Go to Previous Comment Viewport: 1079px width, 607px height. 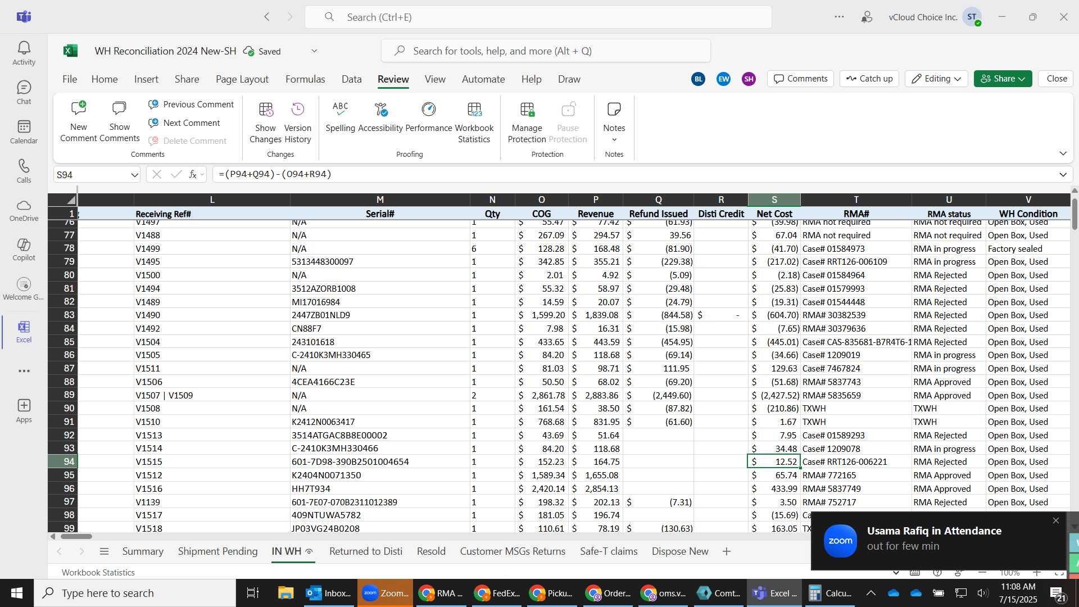click(x=191, y=105)
